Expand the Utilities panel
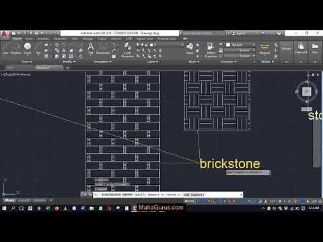 click(x=267, y=62)
